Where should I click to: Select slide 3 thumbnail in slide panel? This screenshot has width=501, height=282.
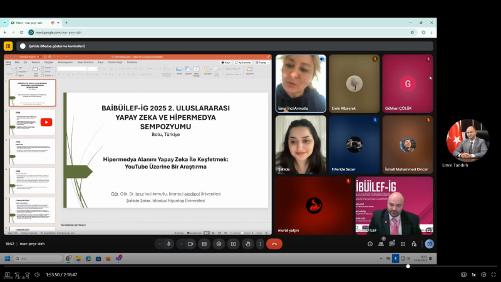coord(33,152)
